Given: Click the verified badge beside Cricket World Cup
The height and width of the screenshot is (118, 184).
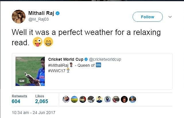Looking at the screenshot, I should [86, 59].
